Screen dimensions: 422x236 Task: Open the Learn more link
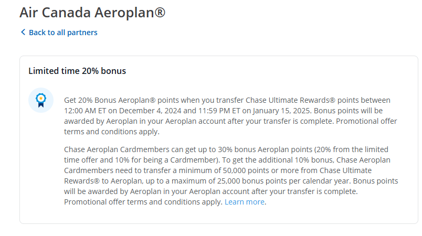tap(244, 202)
